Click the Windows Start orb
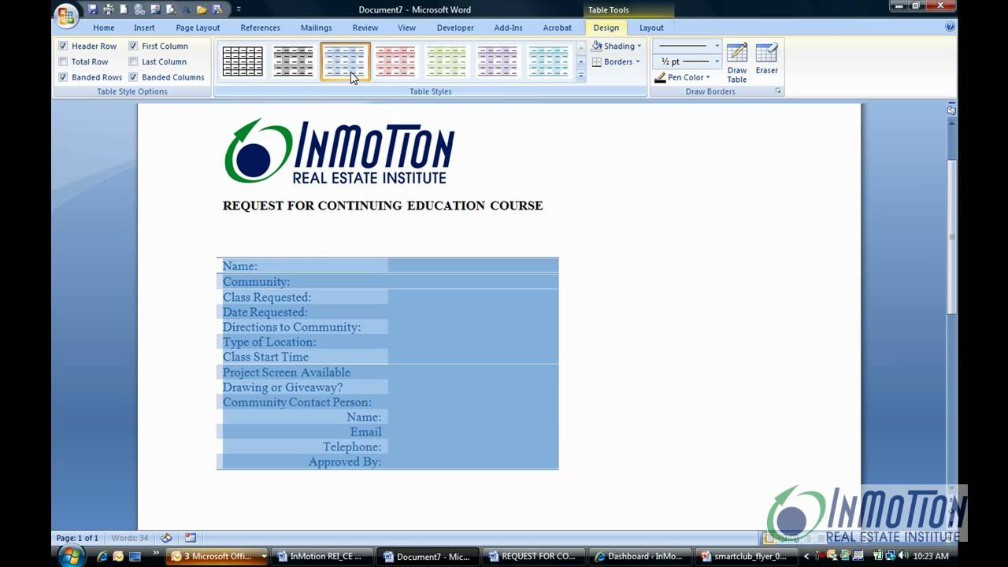The image size is (1008, 567). (x=70, y=556)
